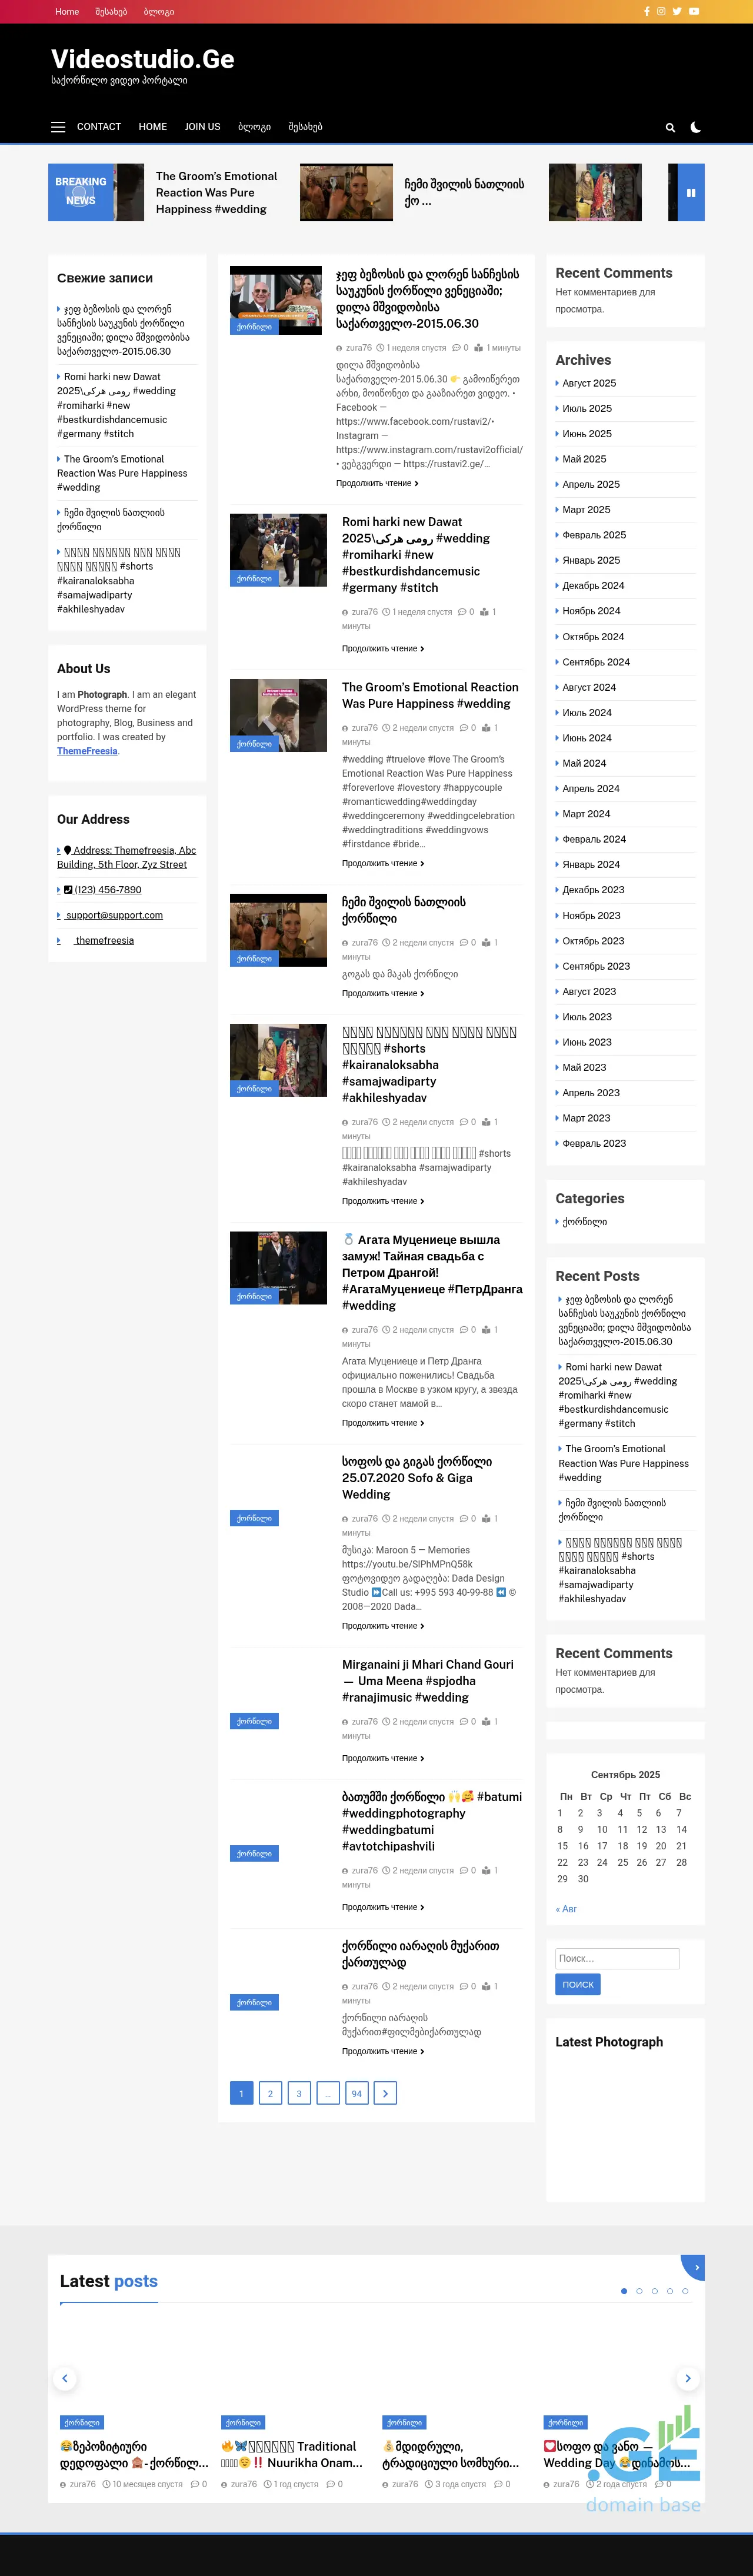
Task: Open the Facebook social icon in top bar
Action: tap(646, 12)
